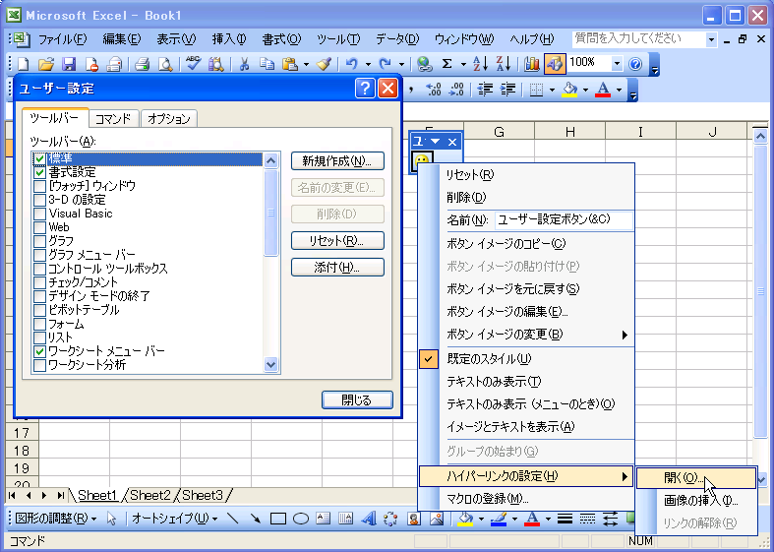Click the Sort Descending Z-A icon
Screen dimensions: 774x552
[503, 64]
